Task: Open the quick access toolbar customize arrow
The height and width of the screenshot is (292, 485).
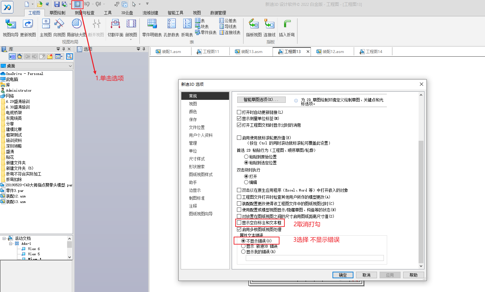Action: [147, 4]
